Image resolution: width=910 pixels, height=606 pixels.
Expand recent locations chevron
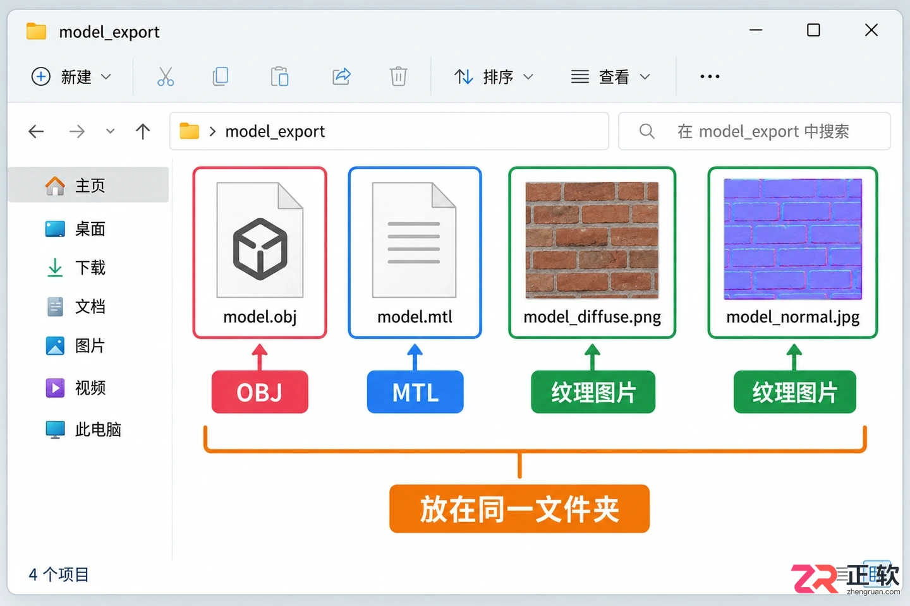[x=111, y=131]
